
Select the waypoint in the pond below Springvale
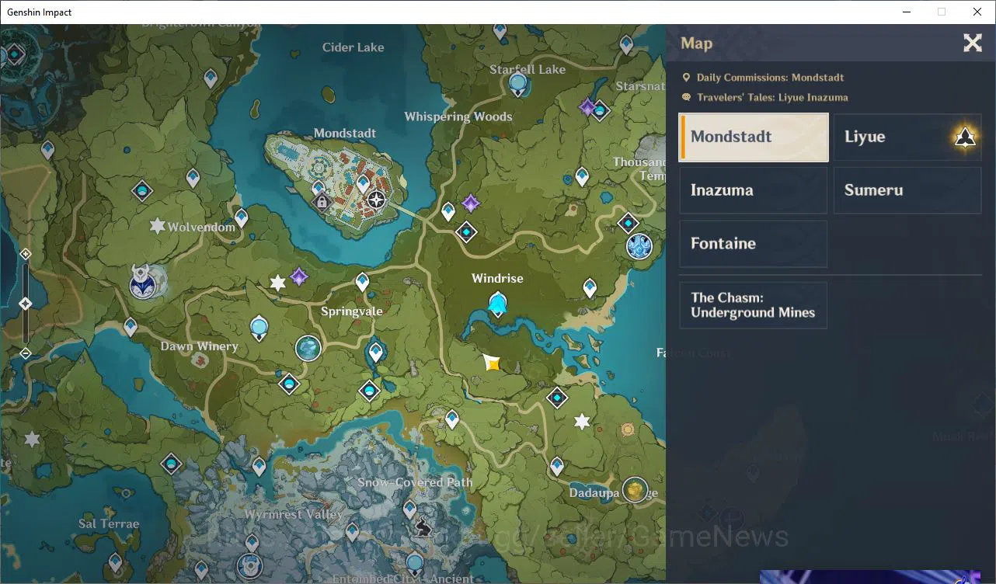pos(376,353)
